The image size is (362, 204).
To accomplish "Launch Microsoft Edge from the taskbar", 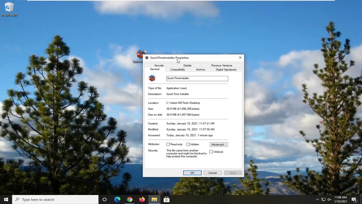I will click(117, 199).
